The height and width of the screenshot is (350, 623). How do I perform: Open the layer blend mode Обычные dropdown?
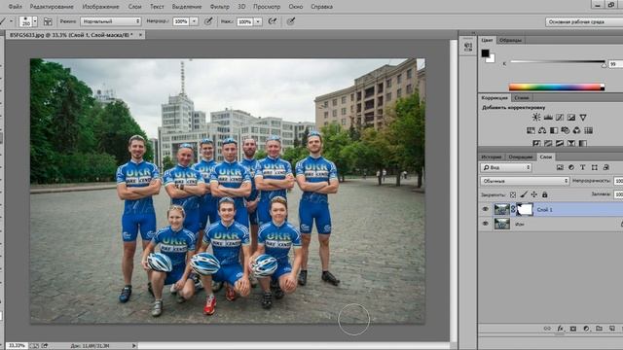[525, 181]
